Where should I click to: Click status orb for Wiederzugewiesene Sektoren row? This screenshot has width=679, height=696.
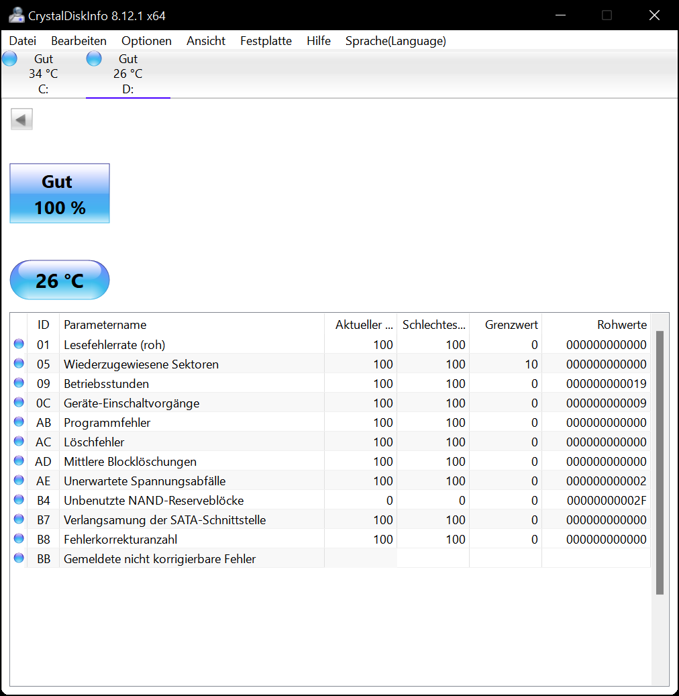coord(19,364)
